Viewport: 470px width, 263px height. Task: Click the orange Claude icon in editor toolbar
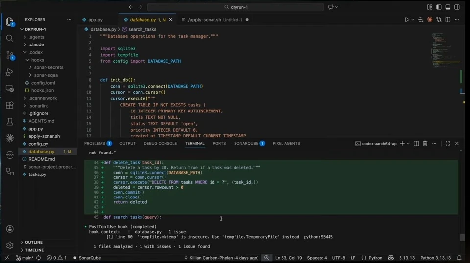[x=430, y=20]
